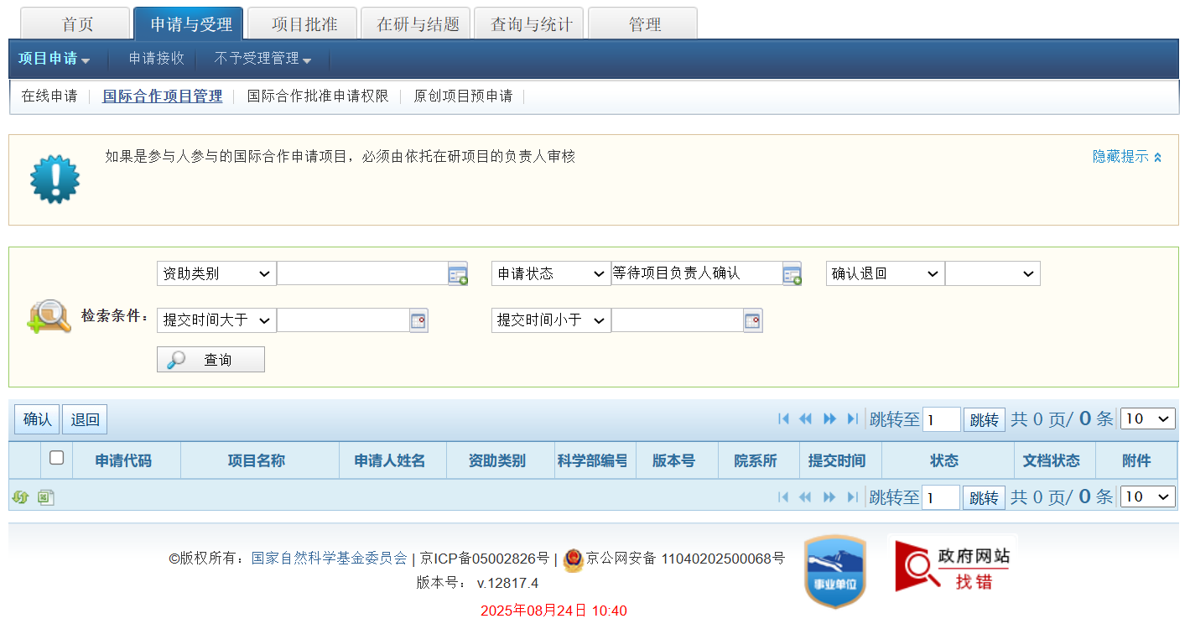The height and width of the screenshot is (629, 1190).
Task: Change page size dropdown in top pager
Action: point(1148,418)
